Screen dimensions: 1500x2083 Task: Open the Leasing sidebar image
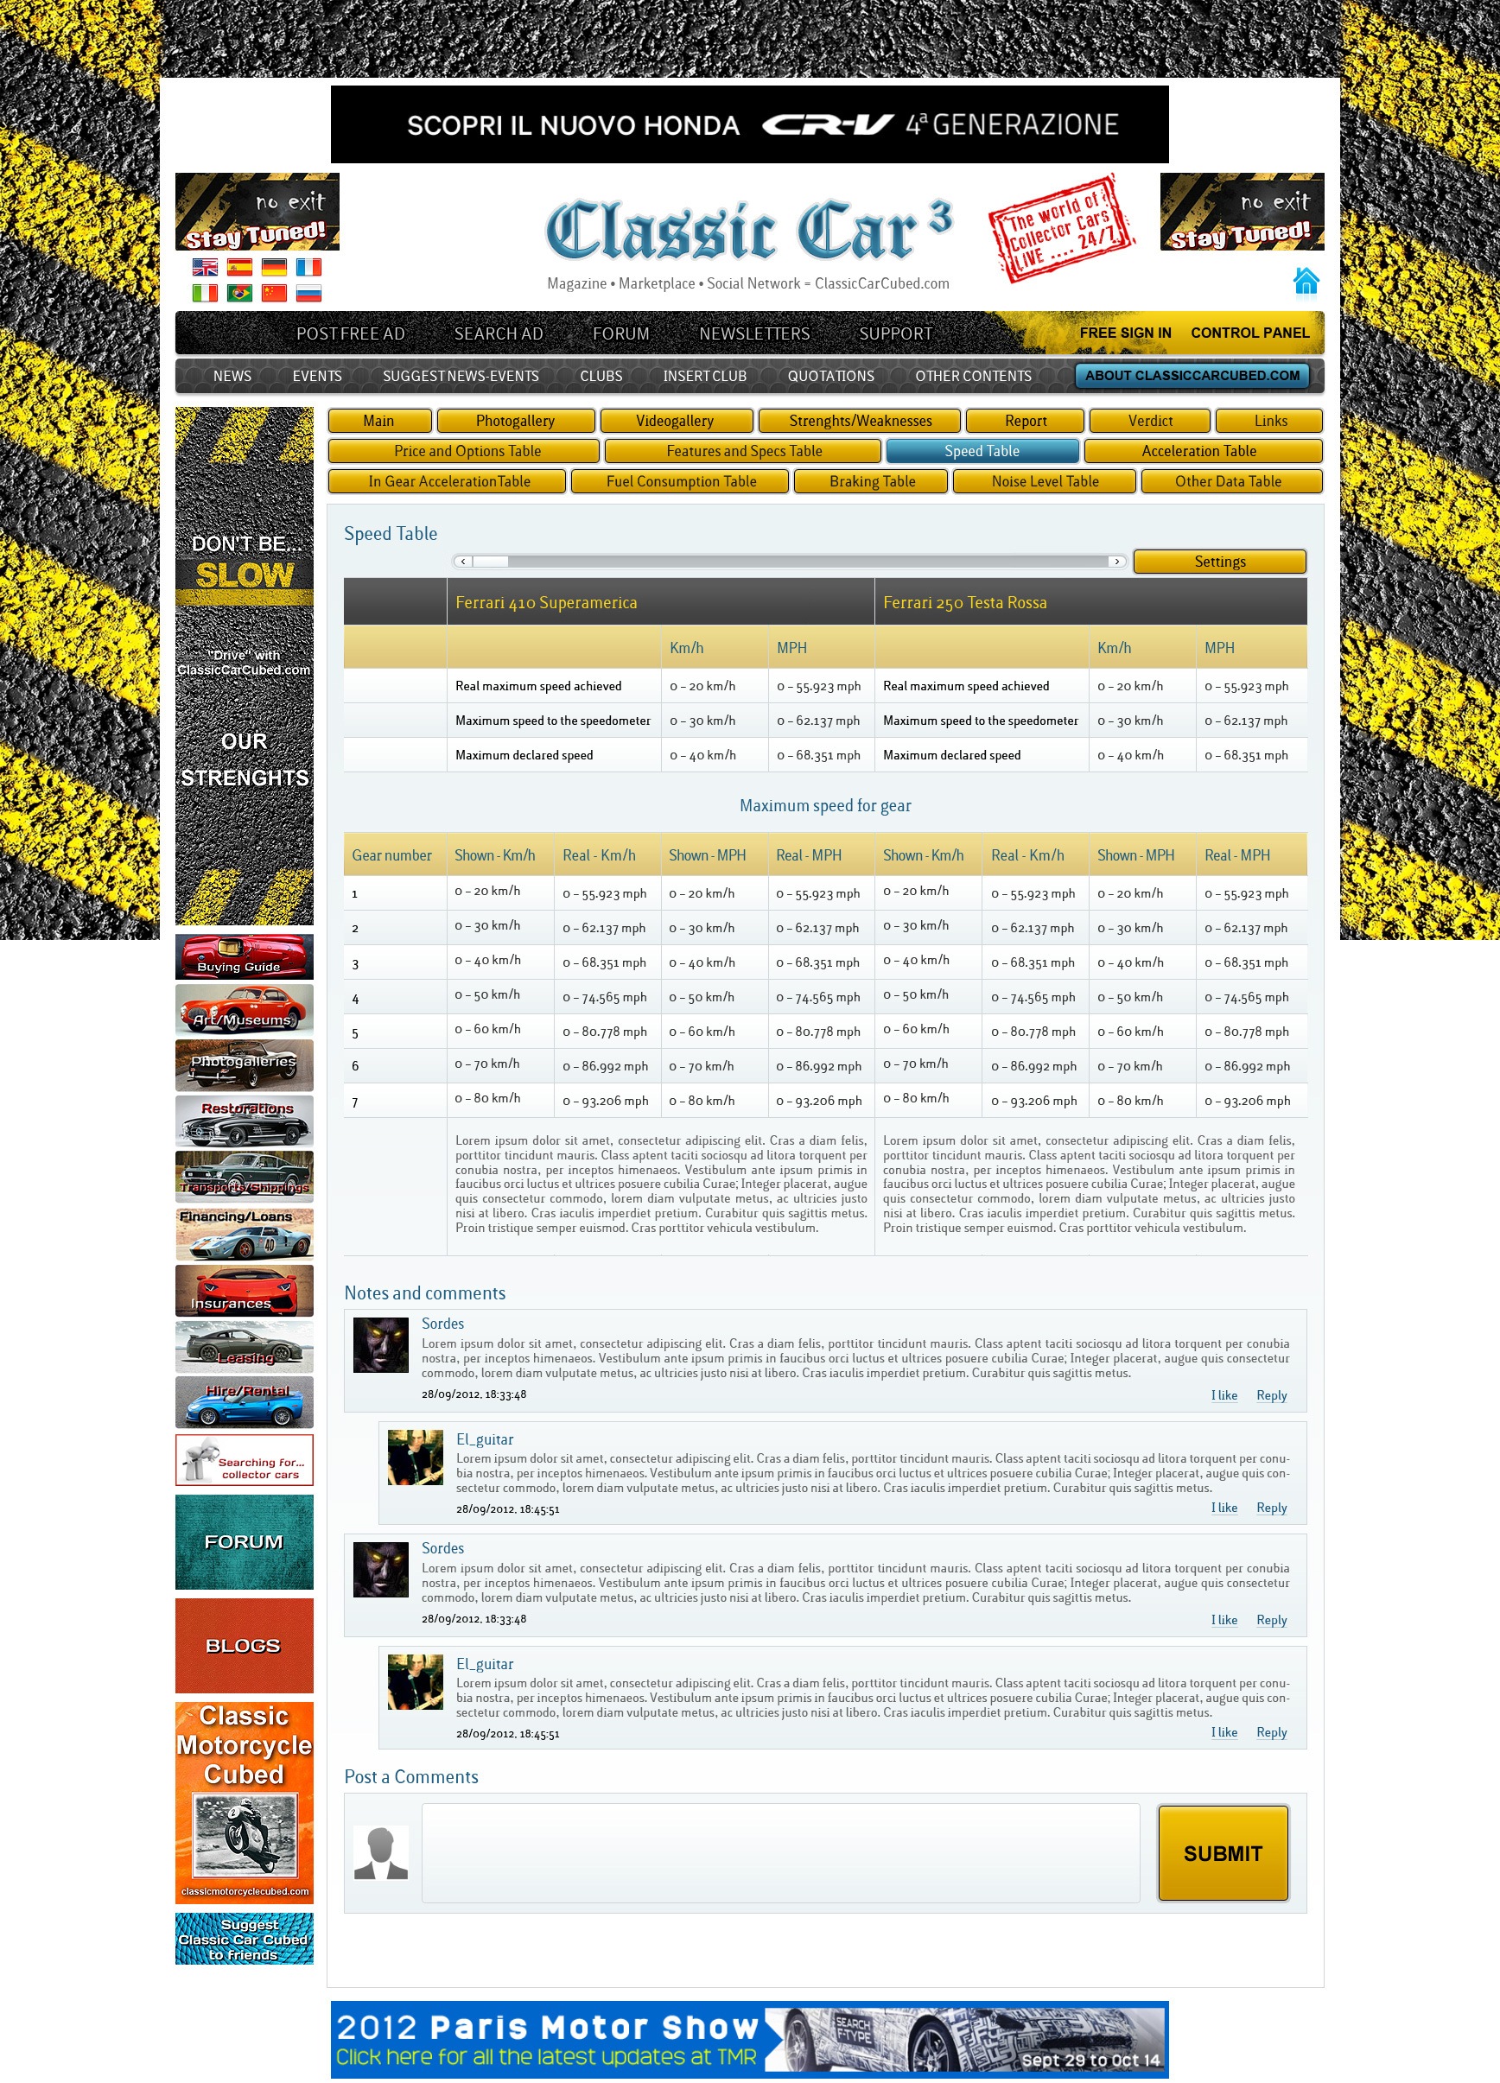245,1346
